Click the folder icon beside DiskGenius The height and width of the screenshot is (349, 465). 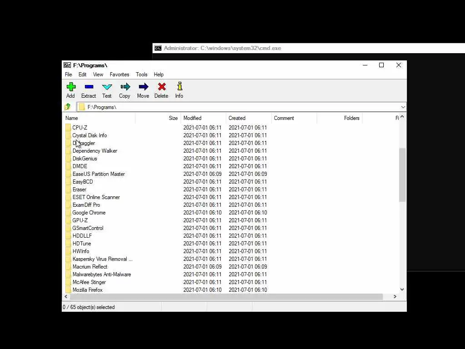point(68,159)
